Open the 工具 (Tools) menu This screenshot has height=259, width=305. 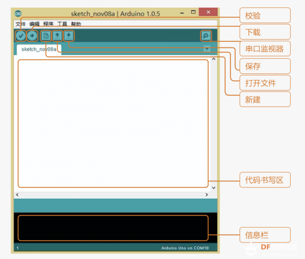click(62, 24)
